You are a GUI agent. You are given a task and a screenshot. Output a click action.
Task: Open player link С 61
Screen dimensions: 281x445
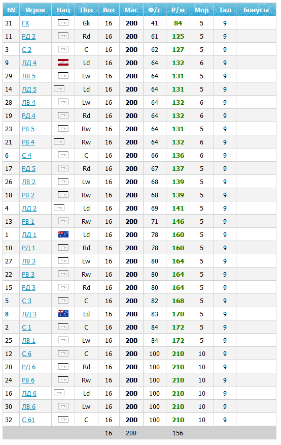(28, 420)
